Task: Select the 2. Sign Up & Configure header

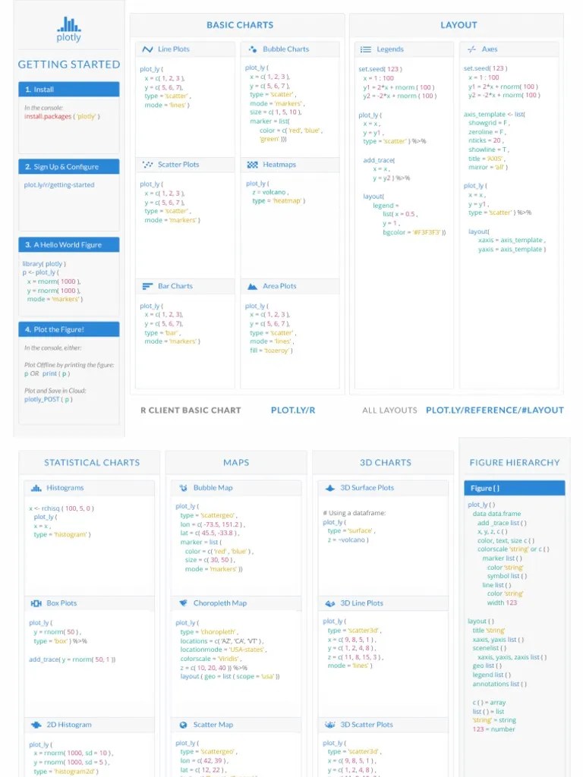Action: 69,166
